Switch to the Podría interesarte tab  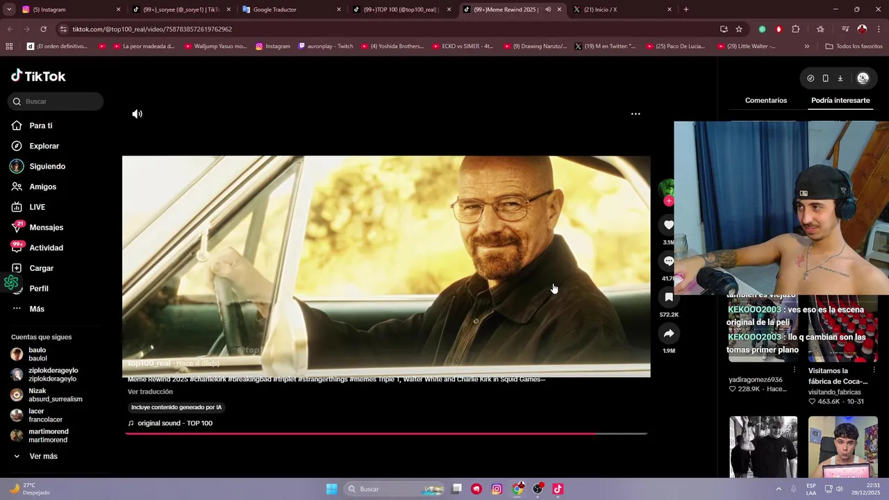click(x=840, y=101)
